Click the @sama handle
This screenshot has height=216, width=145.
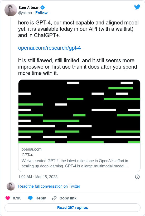(25, 13)
